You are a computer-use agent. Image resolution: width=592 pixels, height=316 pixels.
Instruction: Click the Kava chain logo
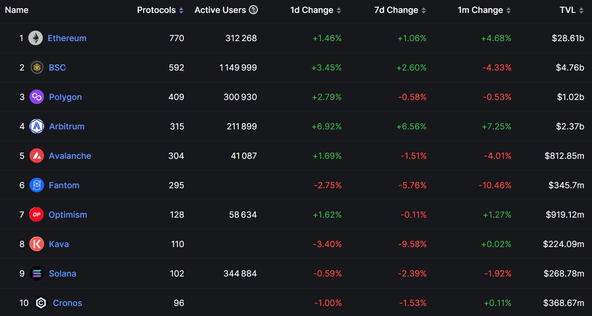[x=36, y=244]
